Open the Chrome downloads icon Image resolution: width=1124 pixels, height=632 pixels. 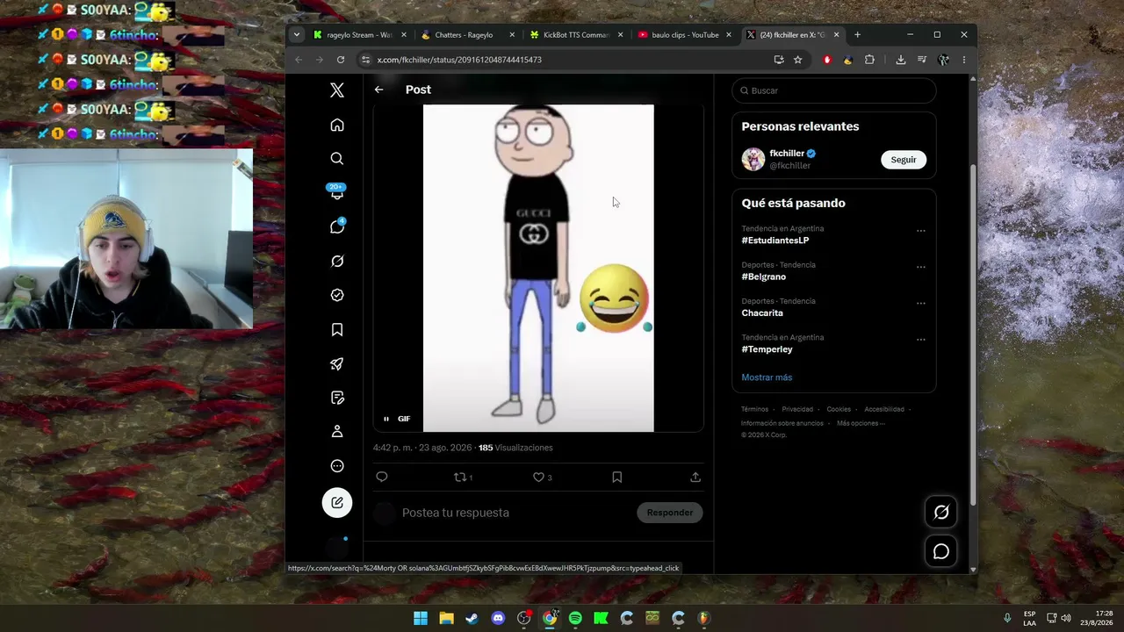tap(900, 60)
